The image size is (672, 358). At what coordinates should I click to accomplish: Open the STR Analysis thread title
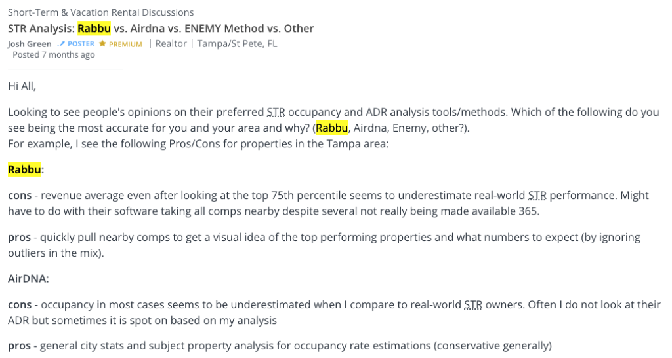click(161, 29)
